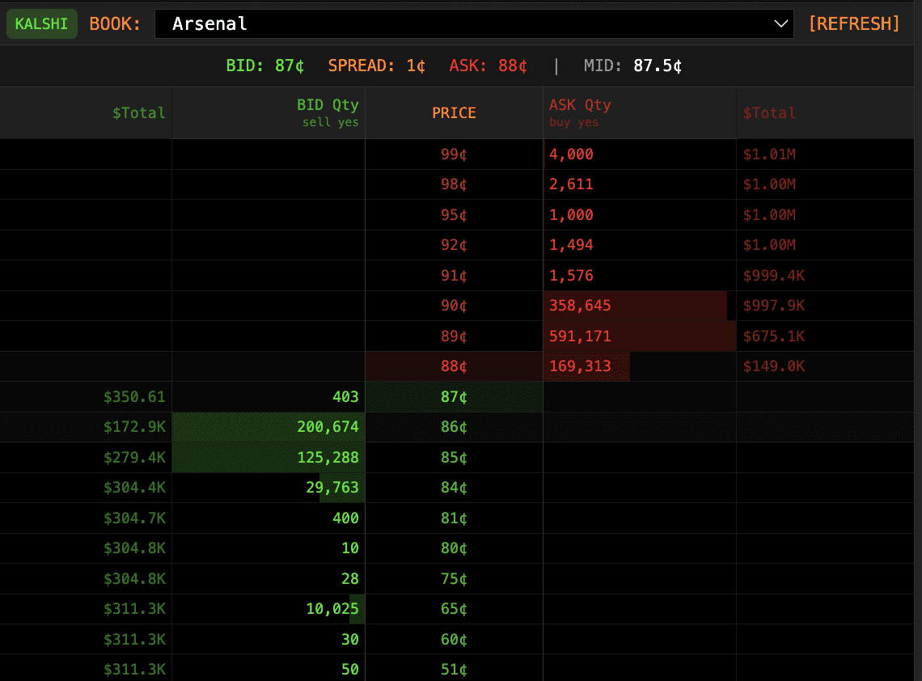
Task: Click the BID: 87¢ summary value
Action: coord(265,66)
